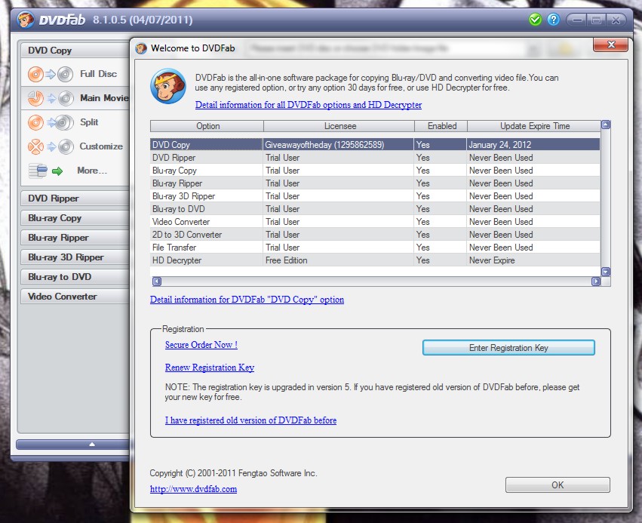Select the Blu-ray 3D Ripper table row

375,196
